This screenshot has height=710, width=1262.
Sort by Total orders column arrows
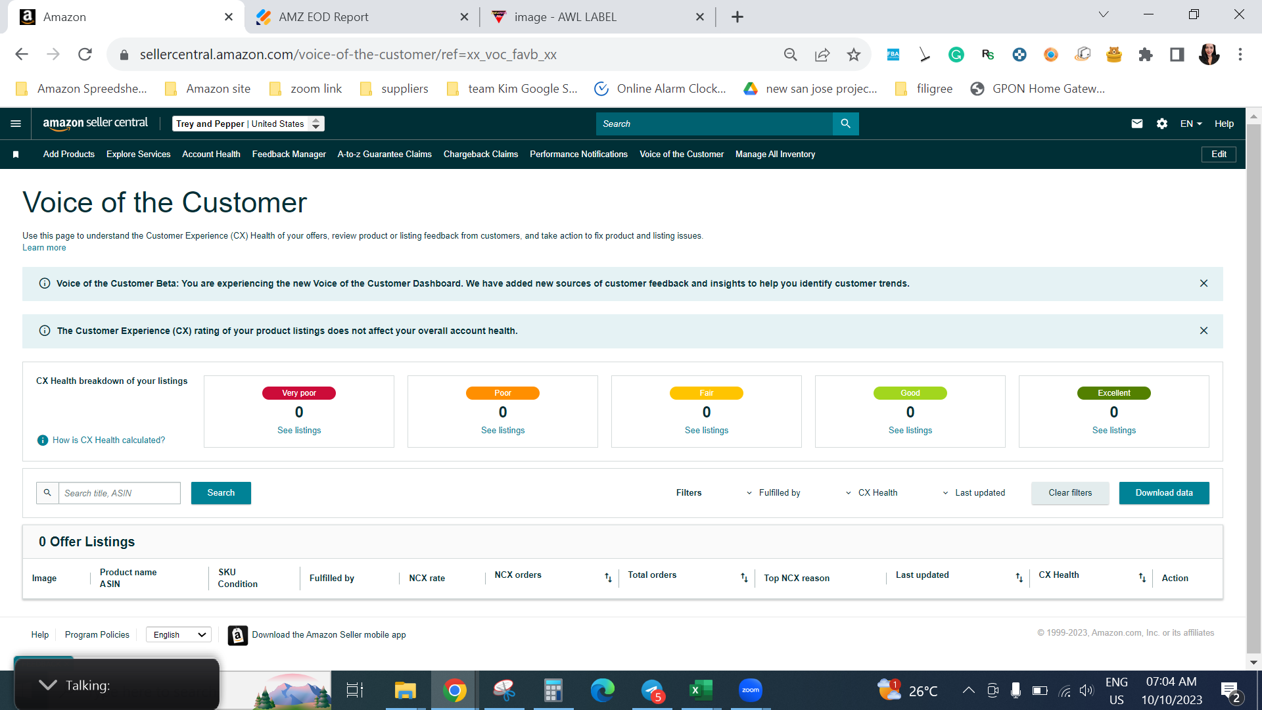point(744,578)
